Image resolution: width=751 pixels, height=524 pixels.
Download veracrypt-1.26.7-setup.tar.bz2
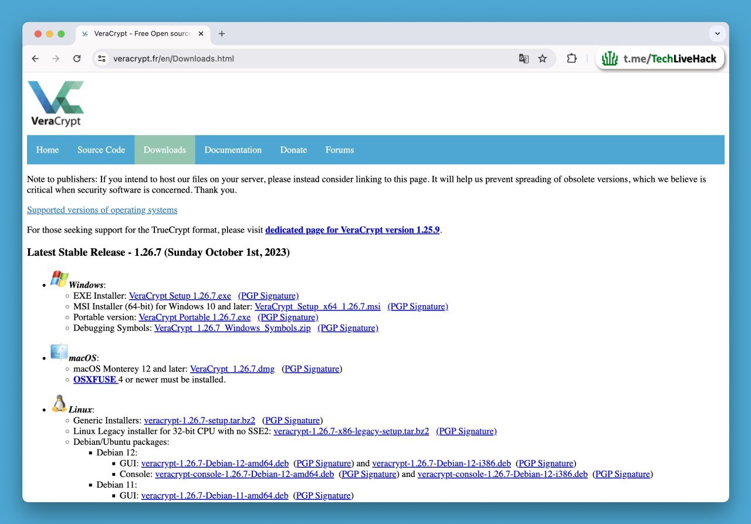click(x=199, y=421)
